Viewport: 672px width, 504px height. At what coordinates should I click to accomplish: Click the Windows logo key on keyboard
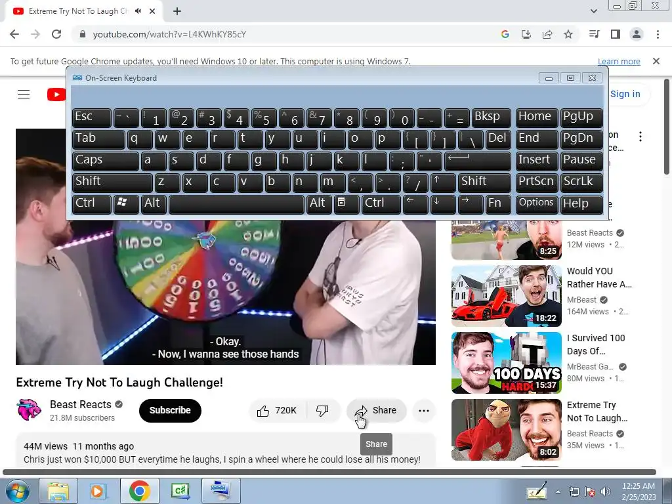point(126,204)
